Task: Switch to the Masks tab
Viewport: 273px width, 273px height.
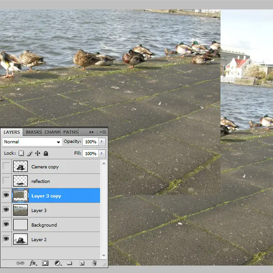Action: click(x=34, y=132)
